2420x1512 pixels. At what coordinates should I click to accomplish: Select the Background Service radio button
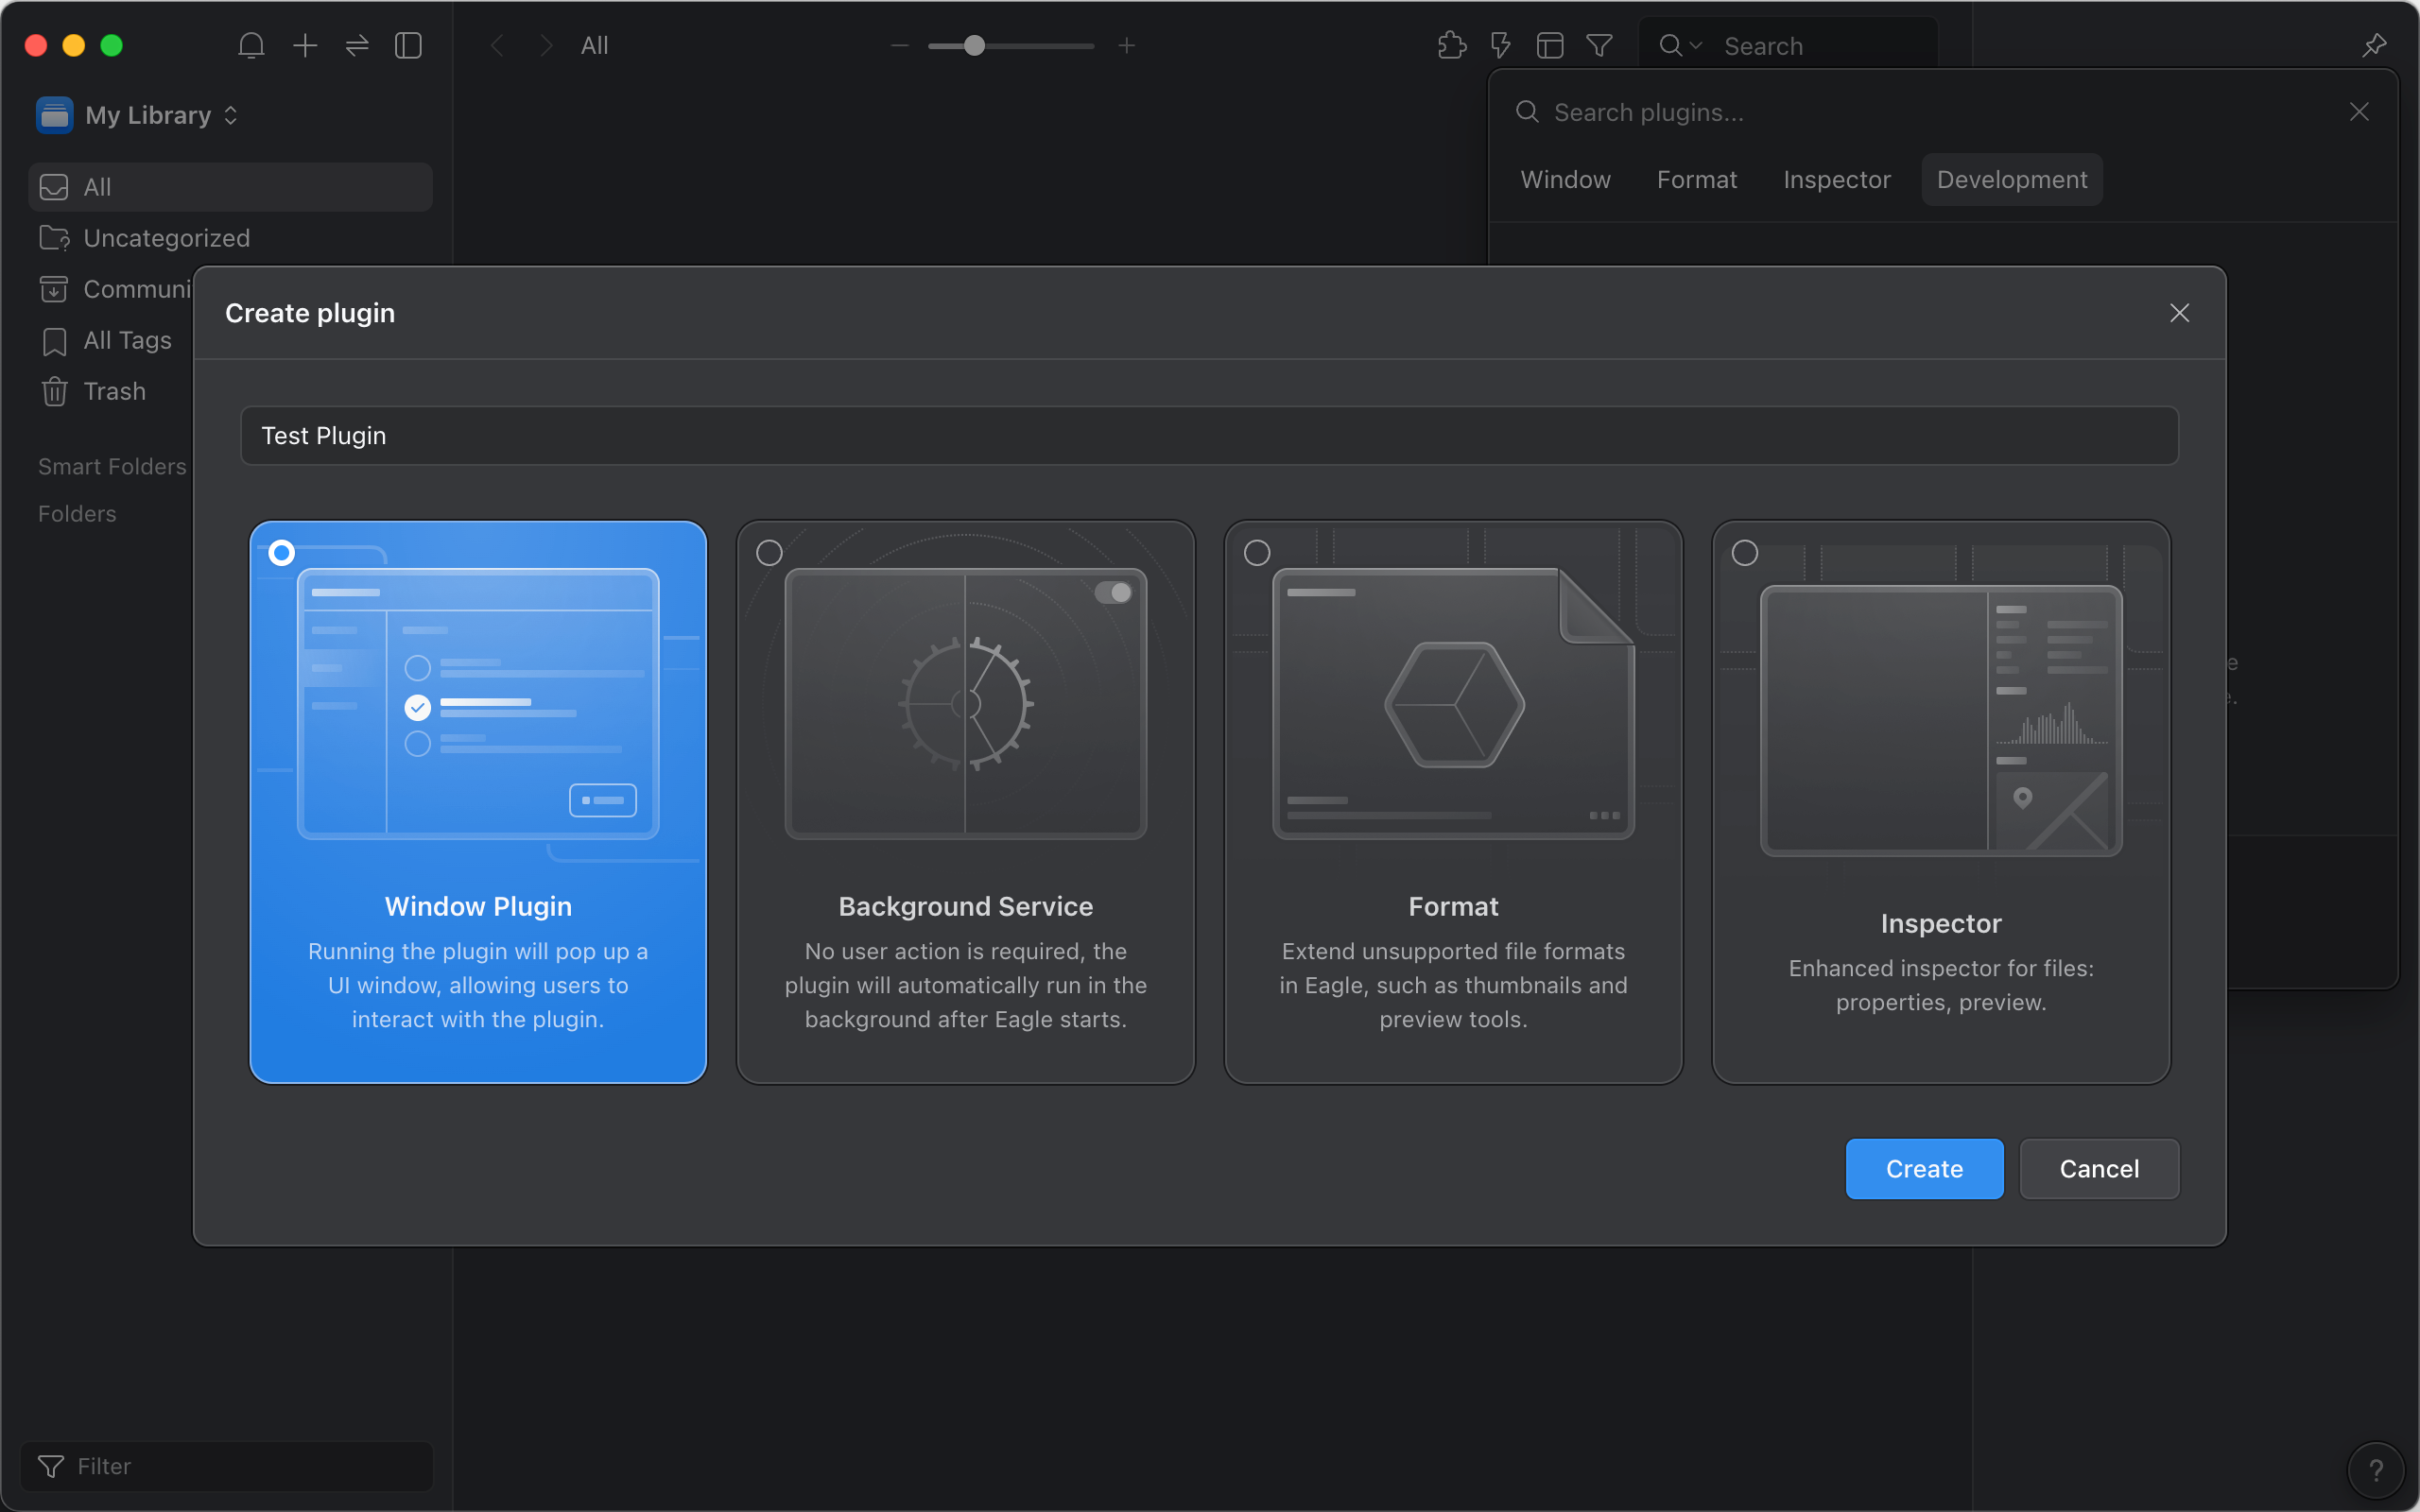(769, 553)
